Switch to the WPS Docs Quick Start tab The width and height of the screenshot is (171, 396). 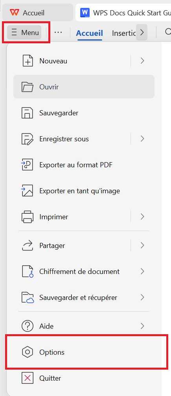tap(123, 12)
